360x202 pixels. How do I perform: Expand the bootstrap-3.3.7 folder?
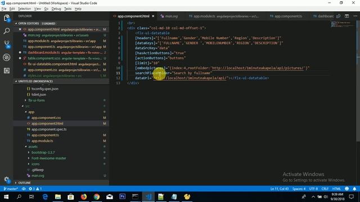point(43,152)
